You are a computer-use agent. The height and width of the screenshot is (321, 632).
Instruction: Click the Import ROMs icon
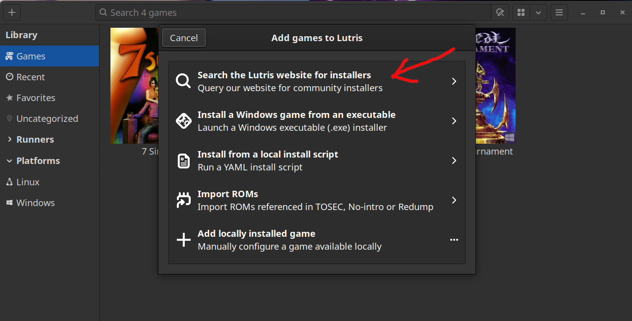tap(184, 200)
